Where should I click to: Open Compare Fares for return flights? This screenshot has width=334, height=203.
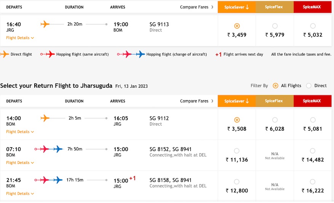tap(197, 101)
